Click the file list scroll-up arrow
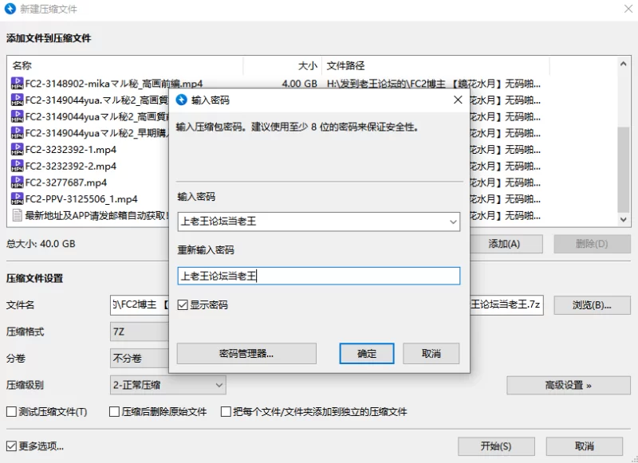 [624, 64]
